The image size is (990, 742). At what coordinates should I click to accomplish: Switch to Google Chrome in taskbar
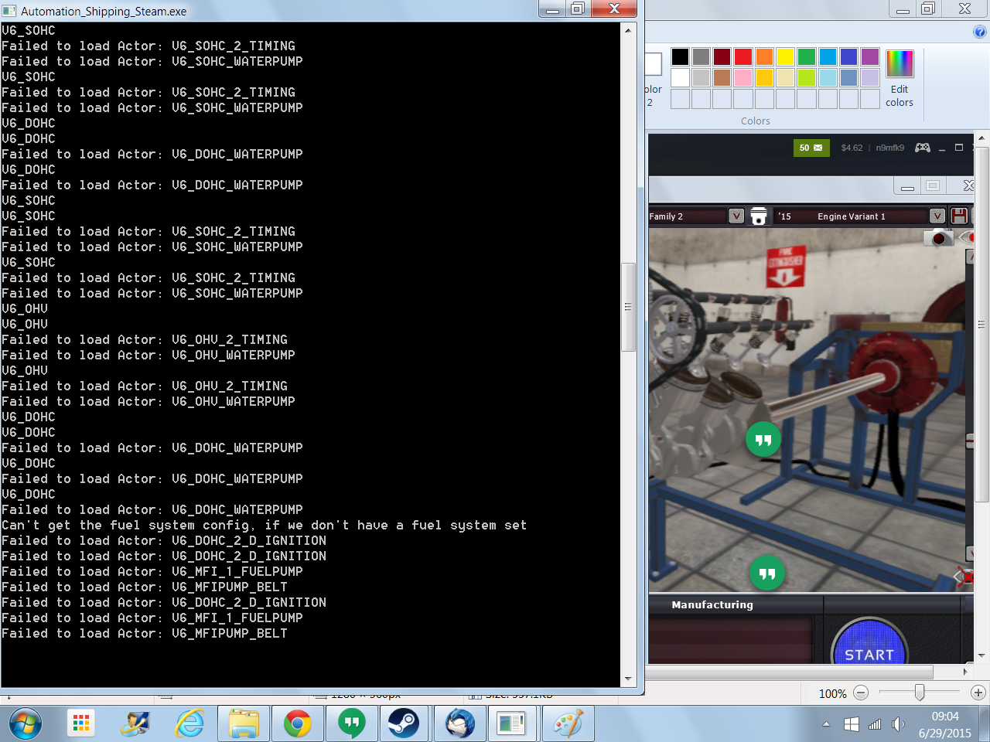[297, 723]
